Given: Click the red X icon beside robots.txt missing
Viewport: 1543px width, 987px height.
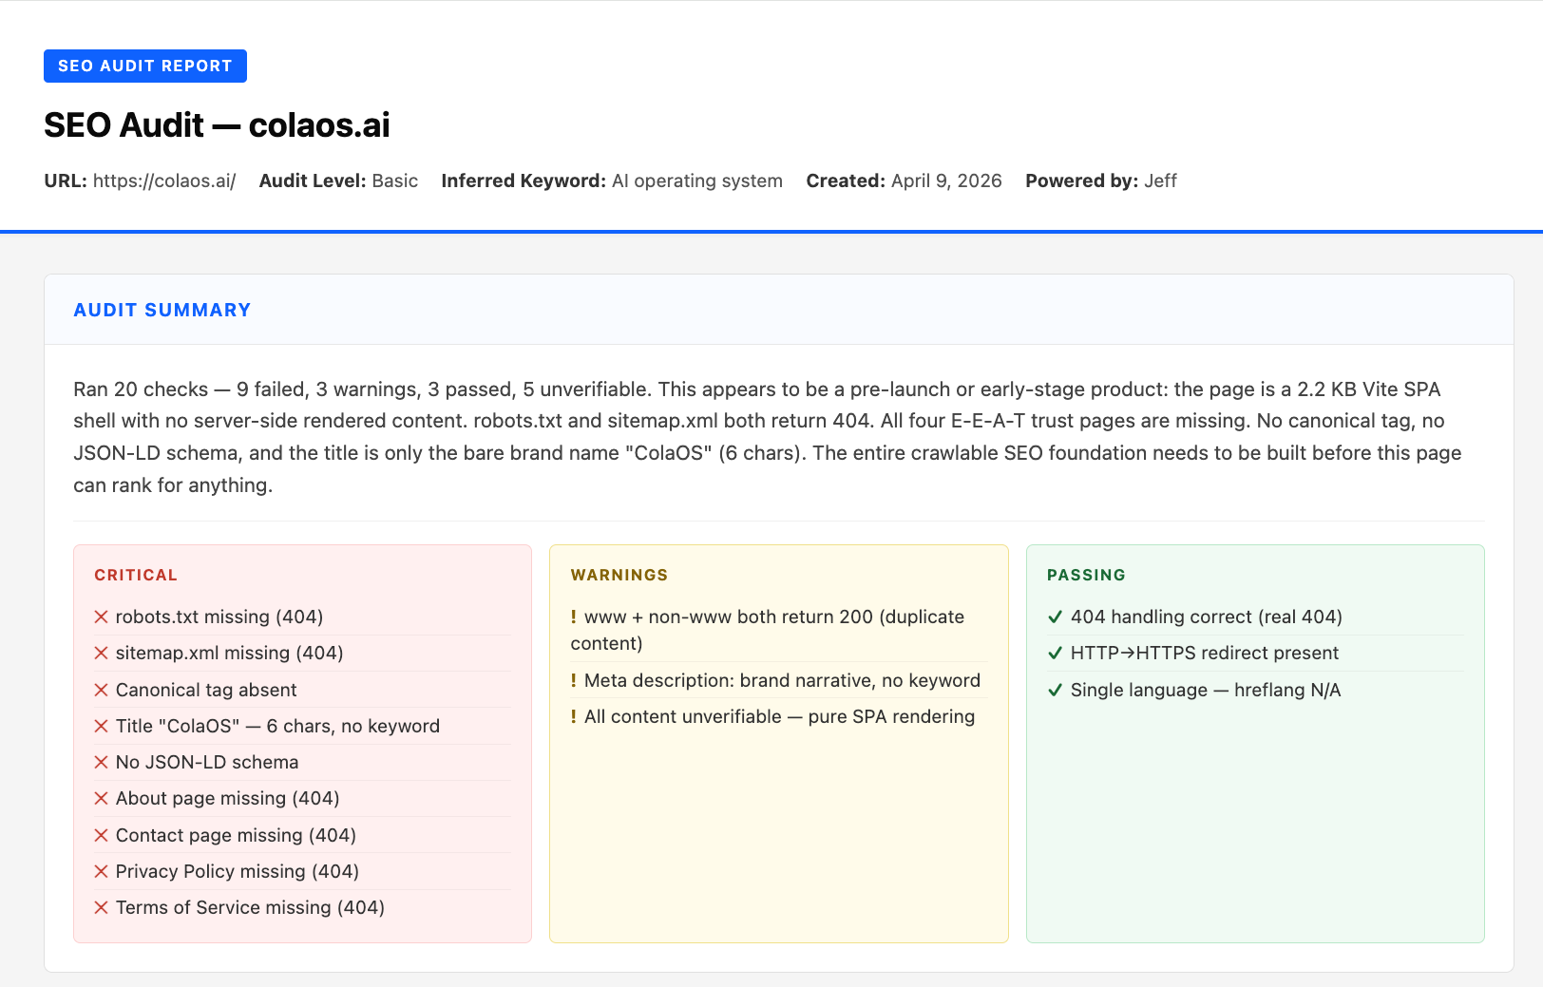Looking at the screenshot, I should [x=102, y=617].
